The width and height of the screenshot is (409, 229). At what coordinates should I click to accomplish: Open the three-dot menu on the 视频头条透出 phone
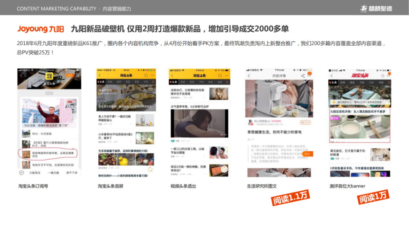227,75
